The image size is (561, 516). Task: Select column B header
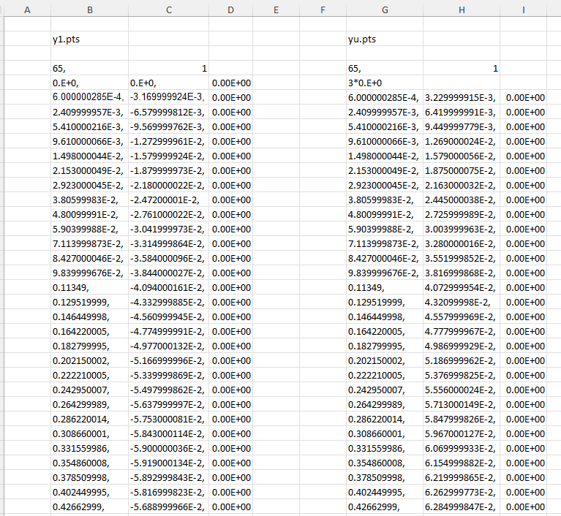tap(90, 10)
